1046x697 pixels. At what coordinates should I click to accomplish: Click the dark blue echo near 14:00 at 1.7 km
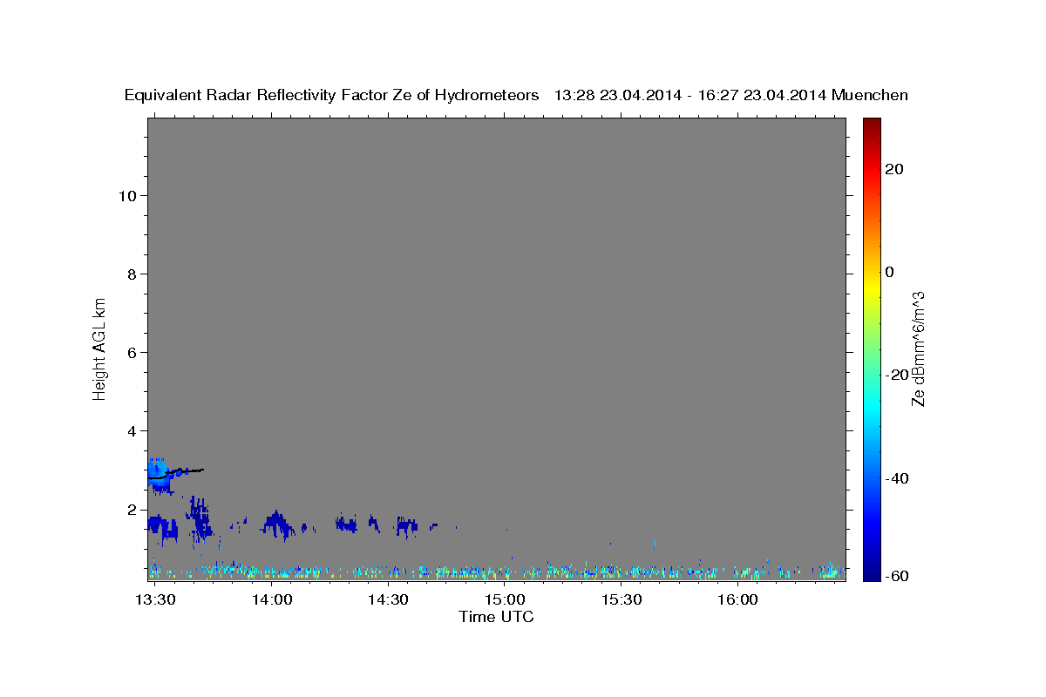pos(277,523)
